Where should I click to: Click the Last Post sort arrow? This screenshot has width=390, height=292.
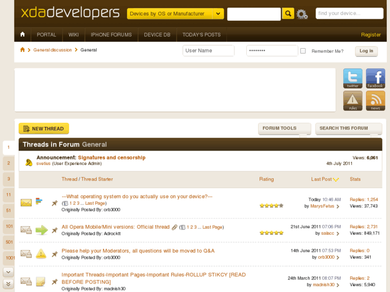click(x=336, y=179)
